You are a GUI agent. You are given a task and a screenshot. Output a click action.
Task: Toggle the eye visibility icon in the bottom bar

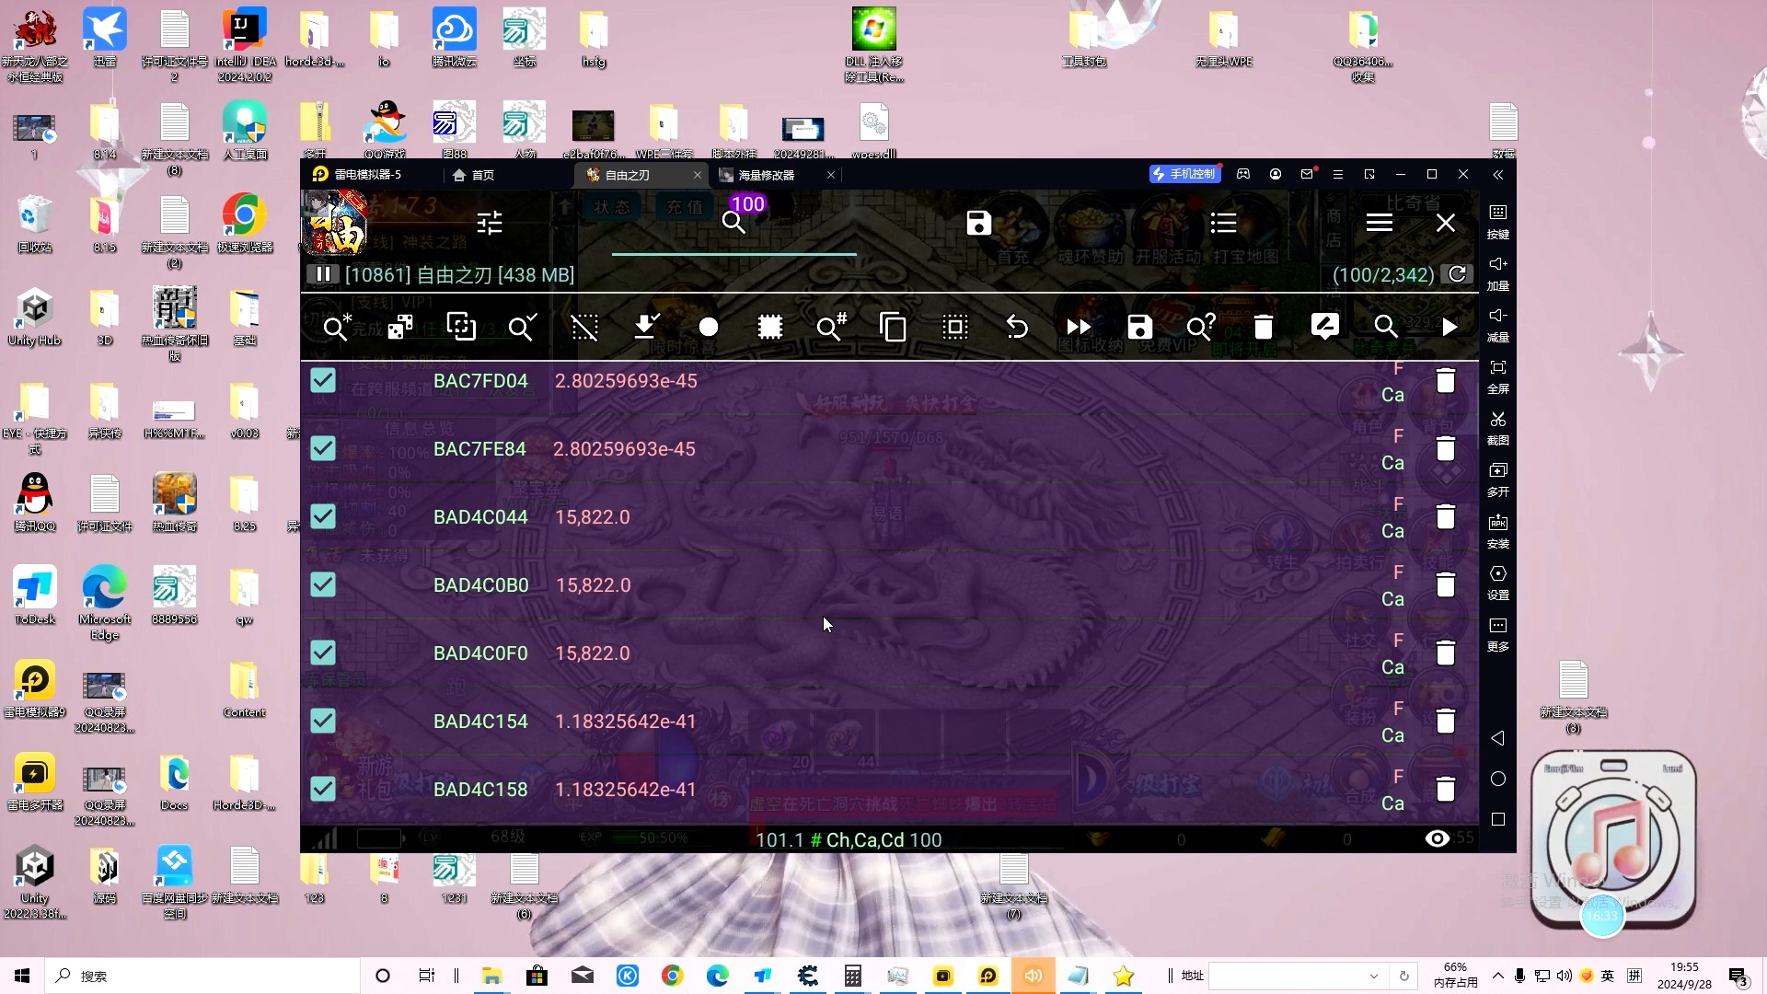[1437, 838]
